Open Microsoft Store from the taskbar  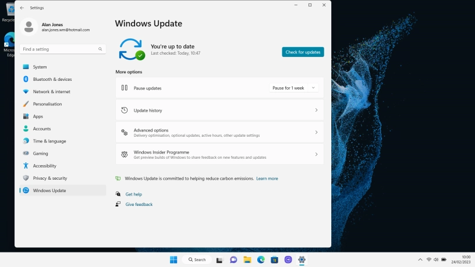coord(274,259)
